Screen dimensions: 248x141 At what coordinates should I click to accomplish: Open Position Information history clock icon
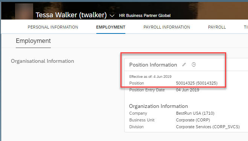(x=193, y=65)
